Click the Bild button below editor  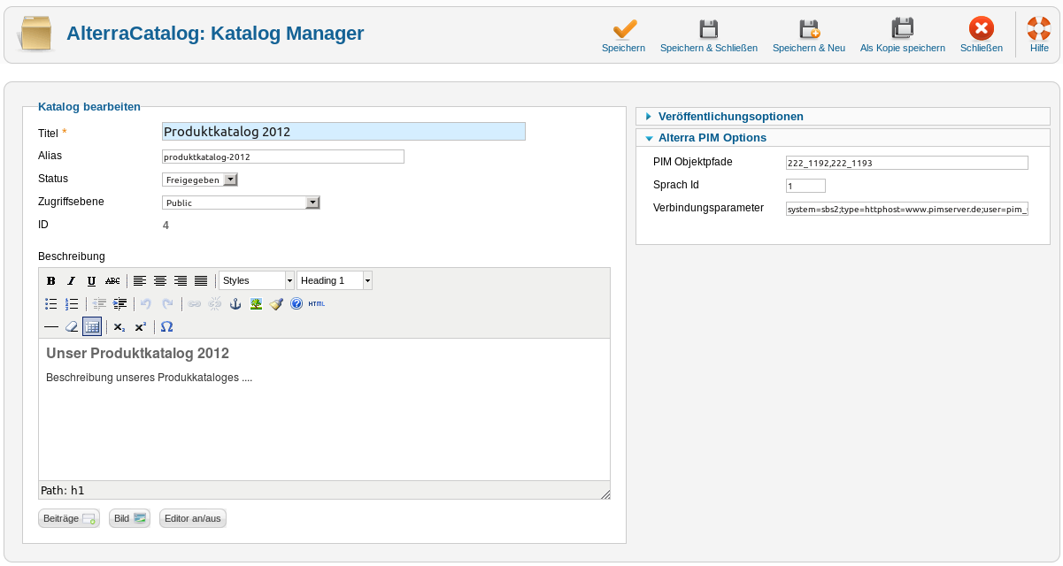pyautogui.click(x=129, y=518)
